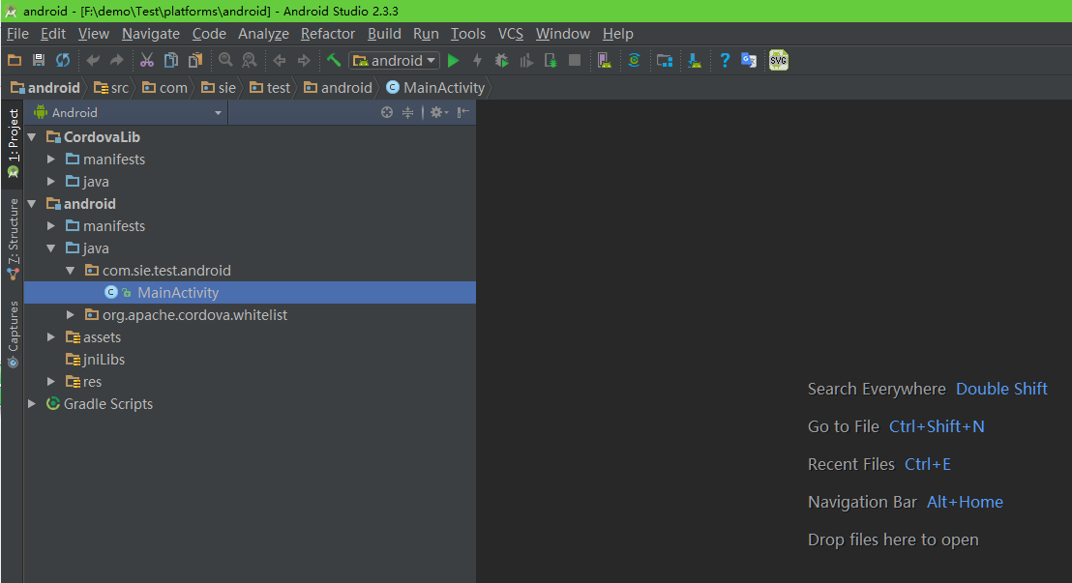Click the Cut scissors icon
Image resolution: width=1072 pixels, height=583 pixels.
[147, 60]
